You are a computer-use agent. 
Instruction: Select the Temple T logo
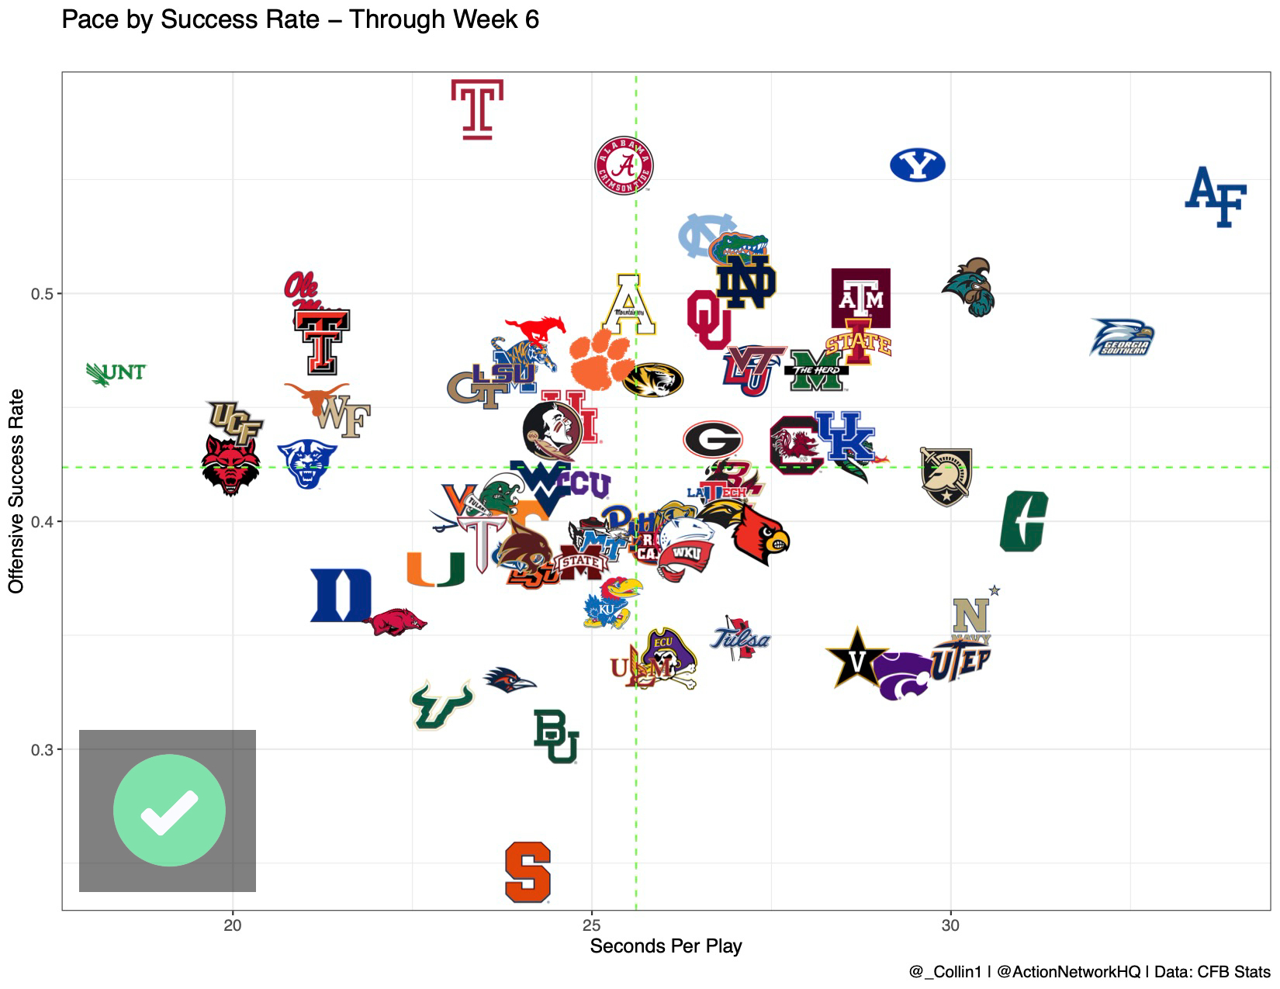477,109
